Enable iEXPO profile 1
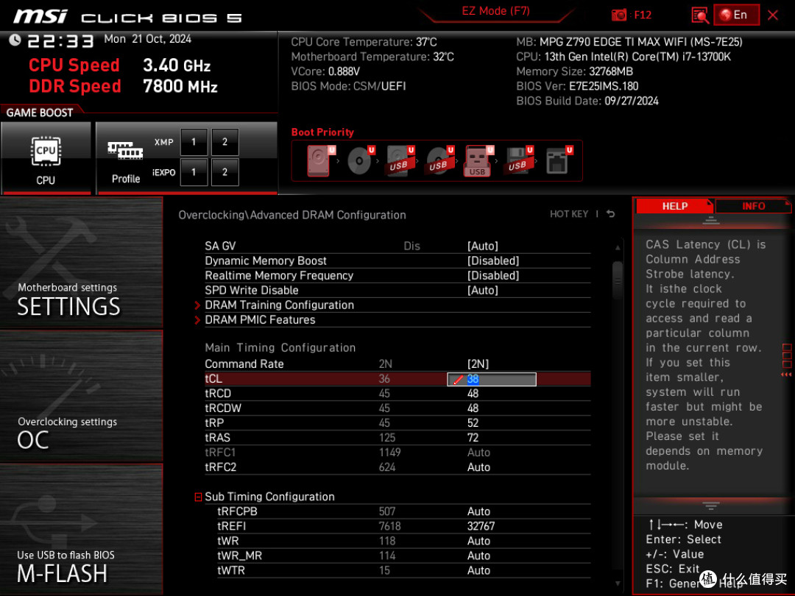 [x=194, y=172]
